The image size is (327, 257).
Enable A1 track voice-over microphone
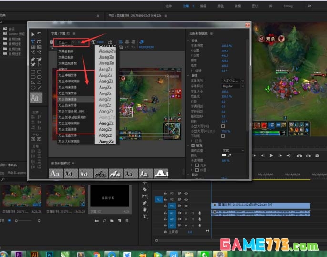pos(200,213)
